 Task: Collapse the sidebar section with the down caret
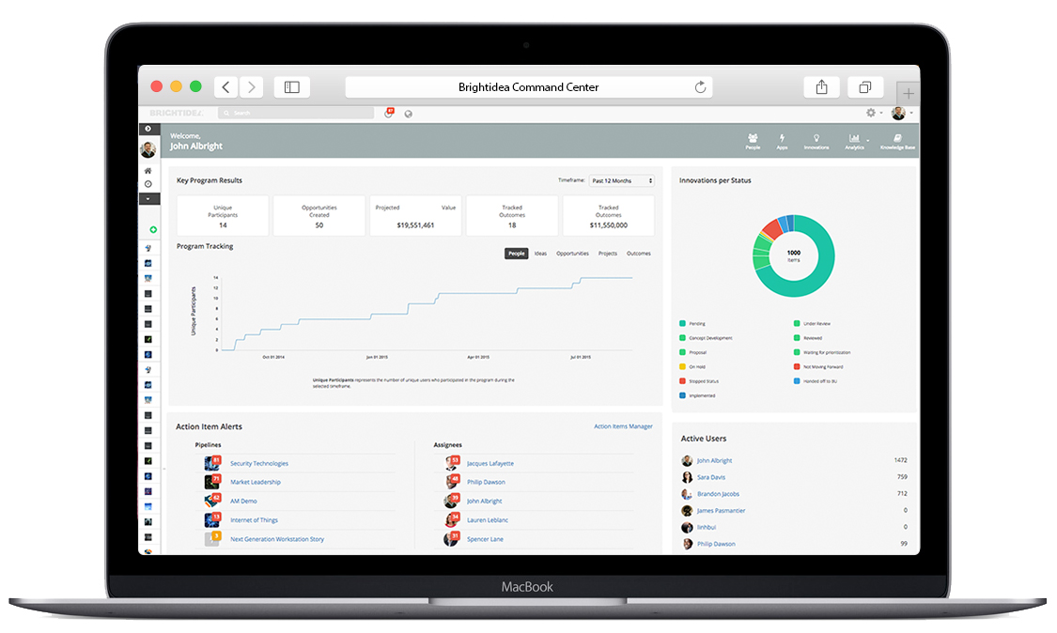pyautogui.click(x=149, y=199)
